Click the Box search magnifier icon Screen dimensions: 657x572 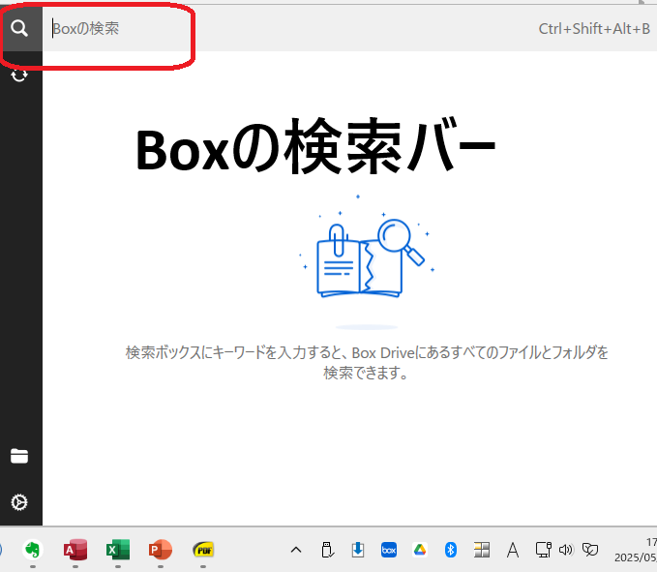[19, 28]
